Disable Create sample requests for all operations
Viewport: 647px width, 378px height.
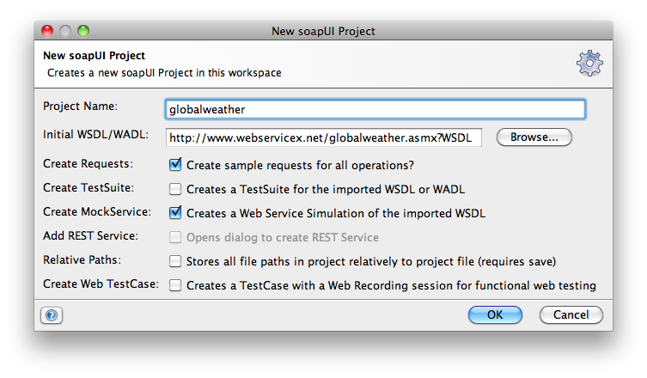point(175,164)
